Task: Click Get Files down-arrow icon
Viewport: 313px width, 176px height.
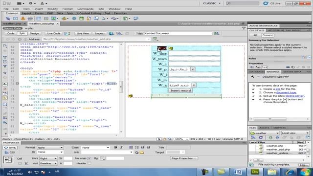Action: click(x=270, y=138)
